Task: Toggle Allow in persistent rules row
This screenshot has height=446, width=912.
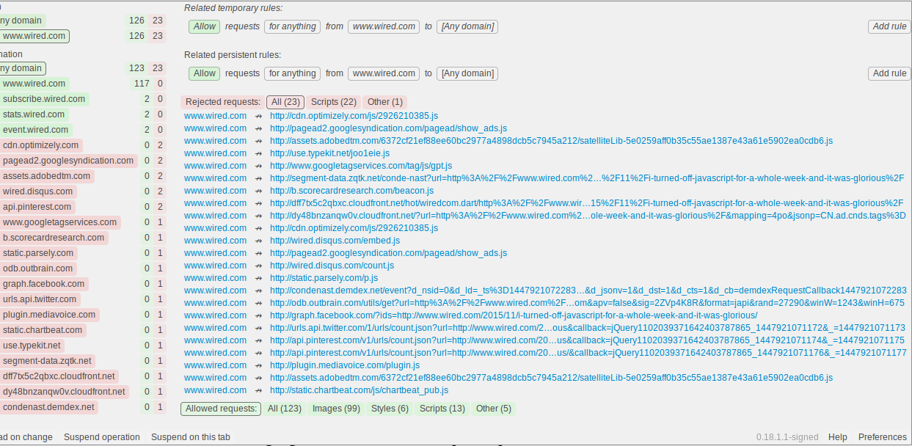Action: click(205, 73)
